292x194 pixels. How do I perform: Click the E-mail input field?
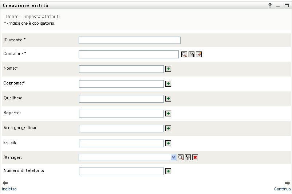pyautogui.click(x=121, y=143)
